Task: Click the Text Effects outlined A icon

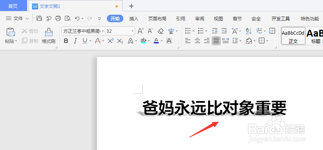Action: tap(131, 41)
